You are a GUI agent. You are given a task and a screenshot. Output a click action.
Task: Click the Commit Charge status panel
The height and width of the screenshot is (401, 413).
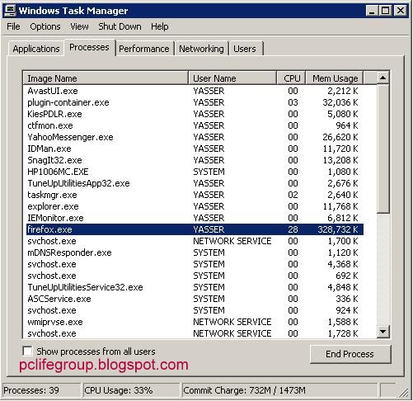click(279, 390)
